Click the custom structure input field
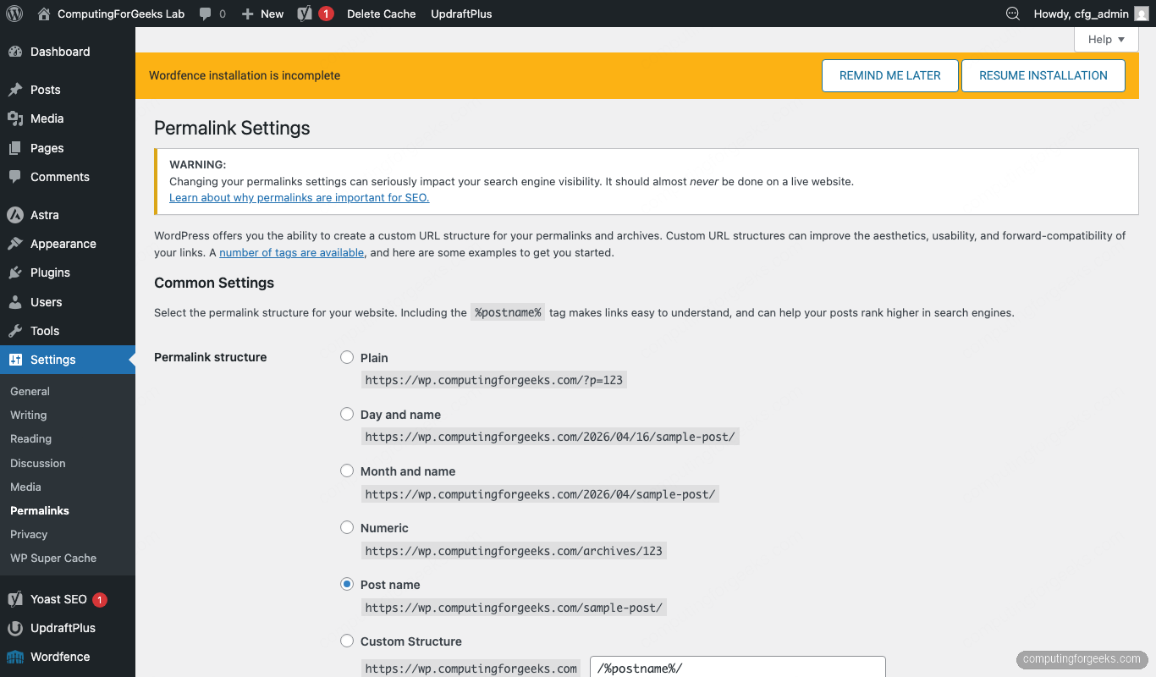 click(x=736, y=668)
